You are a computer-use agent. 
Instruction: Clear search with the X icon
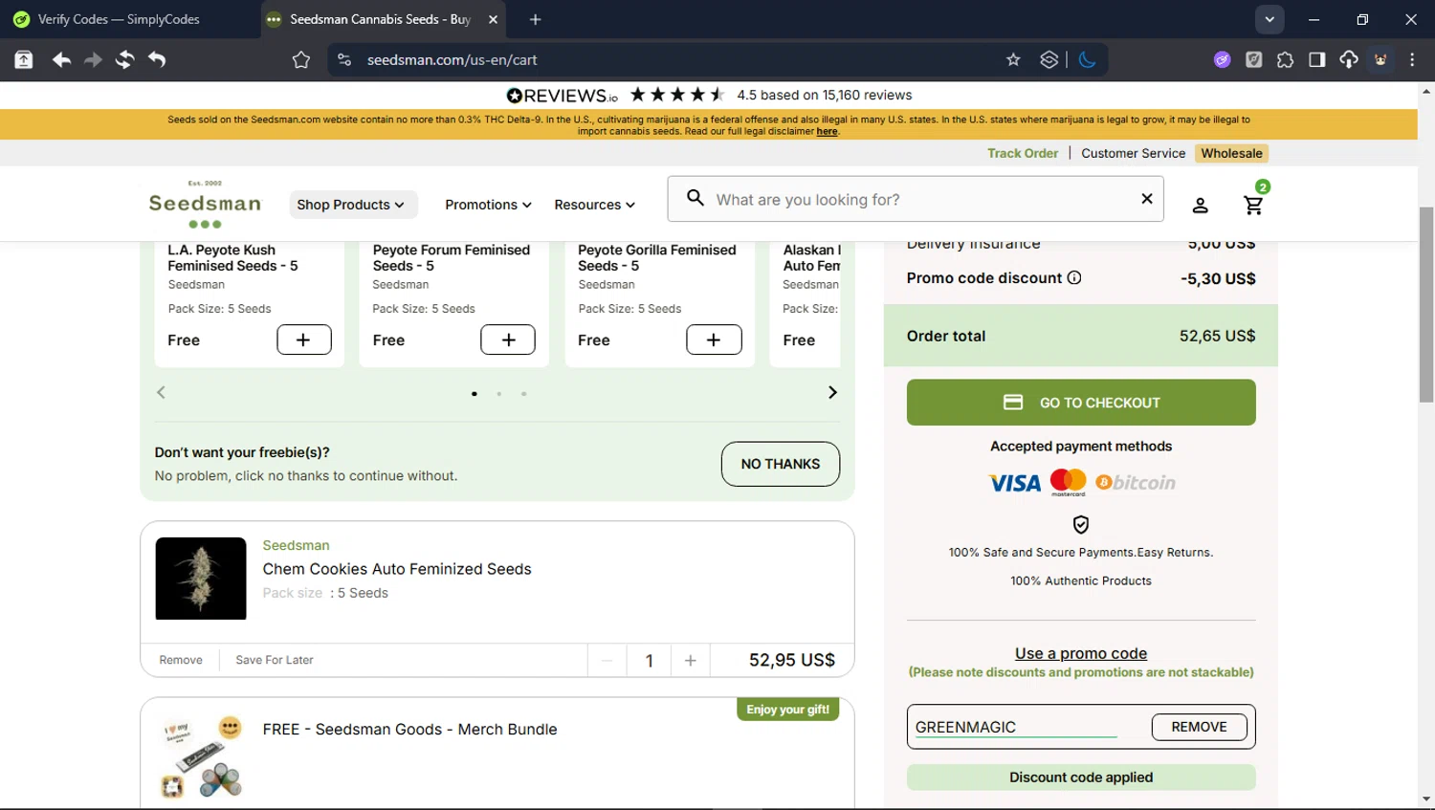coord(1146,199)
